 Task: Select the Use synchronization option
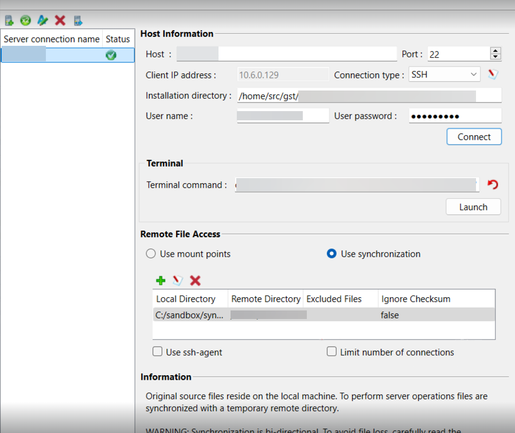coord(331,253)
